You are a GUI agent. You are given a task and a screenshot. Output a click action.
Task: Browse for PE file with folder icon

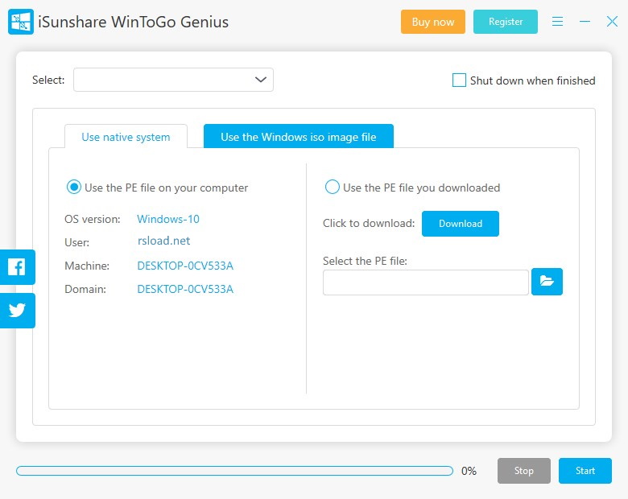click(x=547, y=282)
